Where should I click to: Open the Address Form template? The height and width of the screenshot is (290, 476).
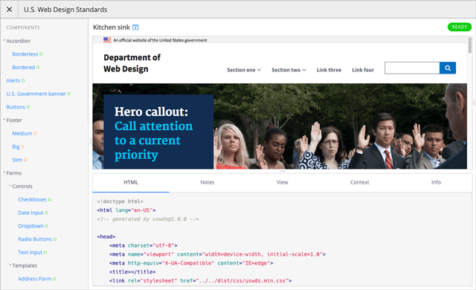point(35,279)
